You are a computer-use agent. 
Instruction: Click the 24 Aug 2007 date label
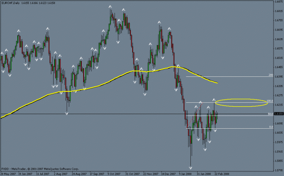79,174
